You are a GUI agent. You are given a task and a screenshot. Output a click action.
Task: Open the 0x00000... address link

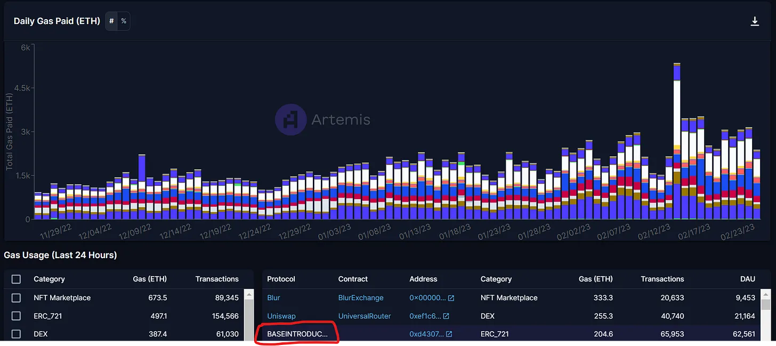[427, 298]
